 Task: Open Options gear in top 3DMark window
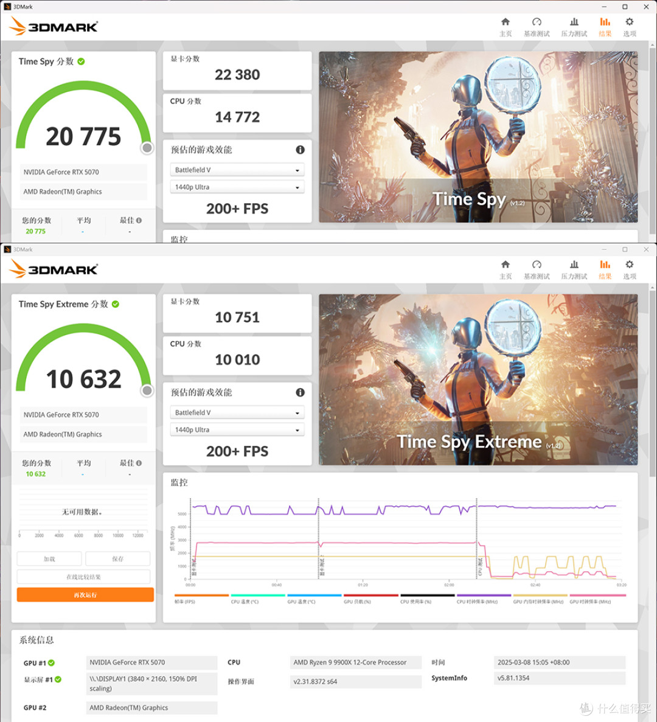coord(630,27)
